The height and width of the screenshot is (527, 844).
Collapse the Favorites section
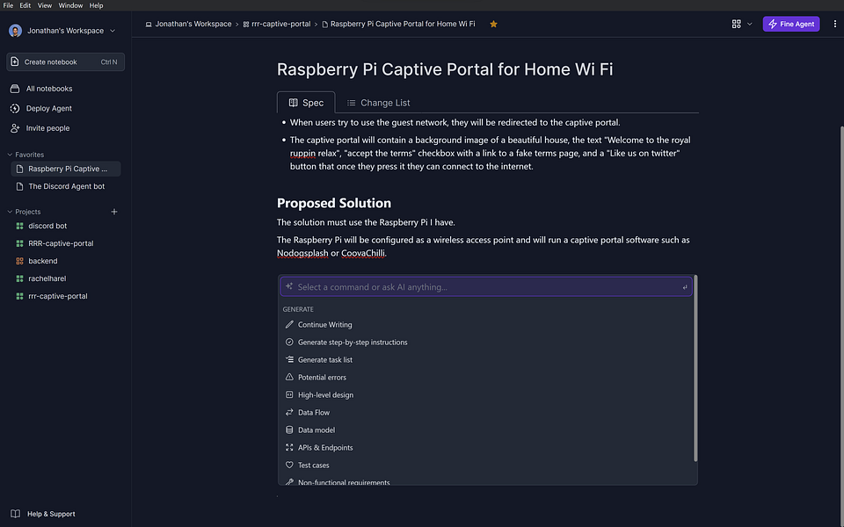10,155
